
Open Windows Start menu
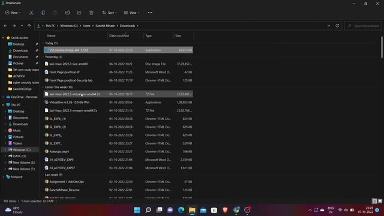(137, 210)
